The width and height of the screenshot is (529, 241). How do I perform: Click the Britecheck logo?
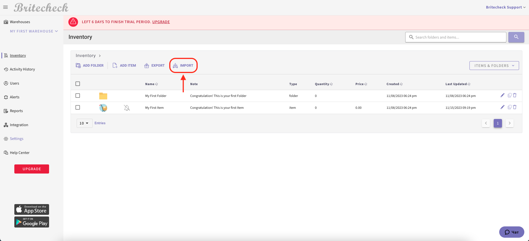(41, 7)
